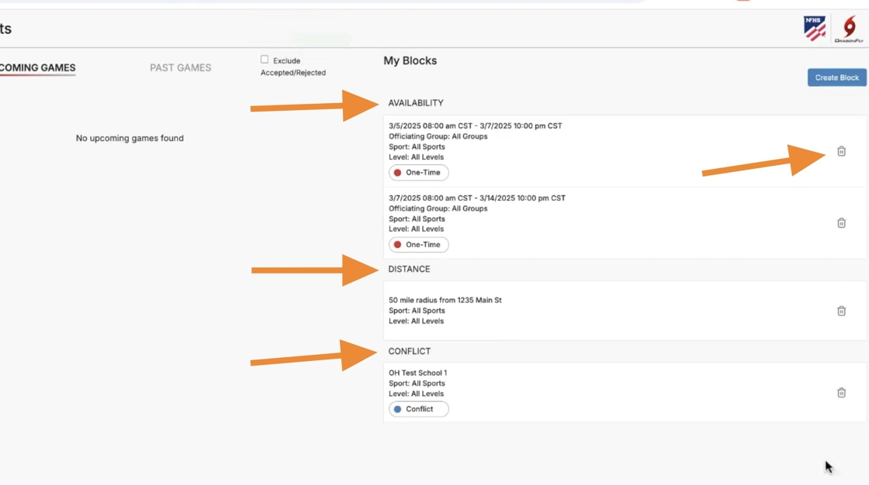Open the DragonFly logo in header
Screen dimensions: 869x485
tap(848, 29)
